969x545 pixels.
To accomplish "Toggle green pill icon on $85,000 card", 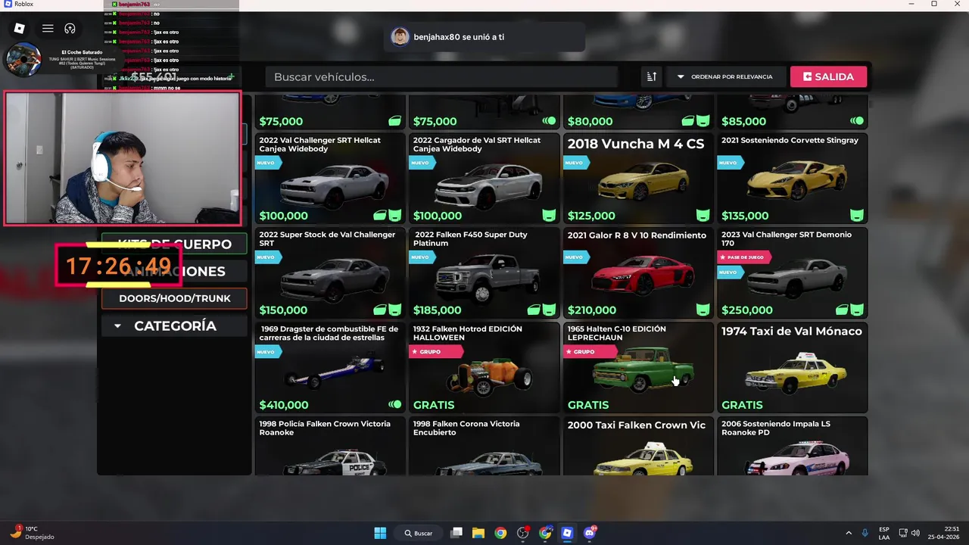I will (857, 121).
